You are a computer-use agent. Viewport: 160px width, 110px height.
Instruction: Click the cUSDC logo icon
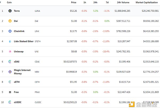point(10,102)
